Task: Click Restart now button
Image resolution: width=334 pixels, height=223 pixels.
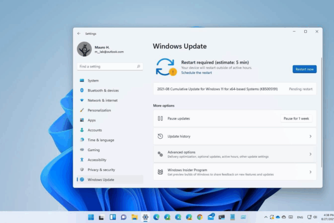Action: (304, 69)
